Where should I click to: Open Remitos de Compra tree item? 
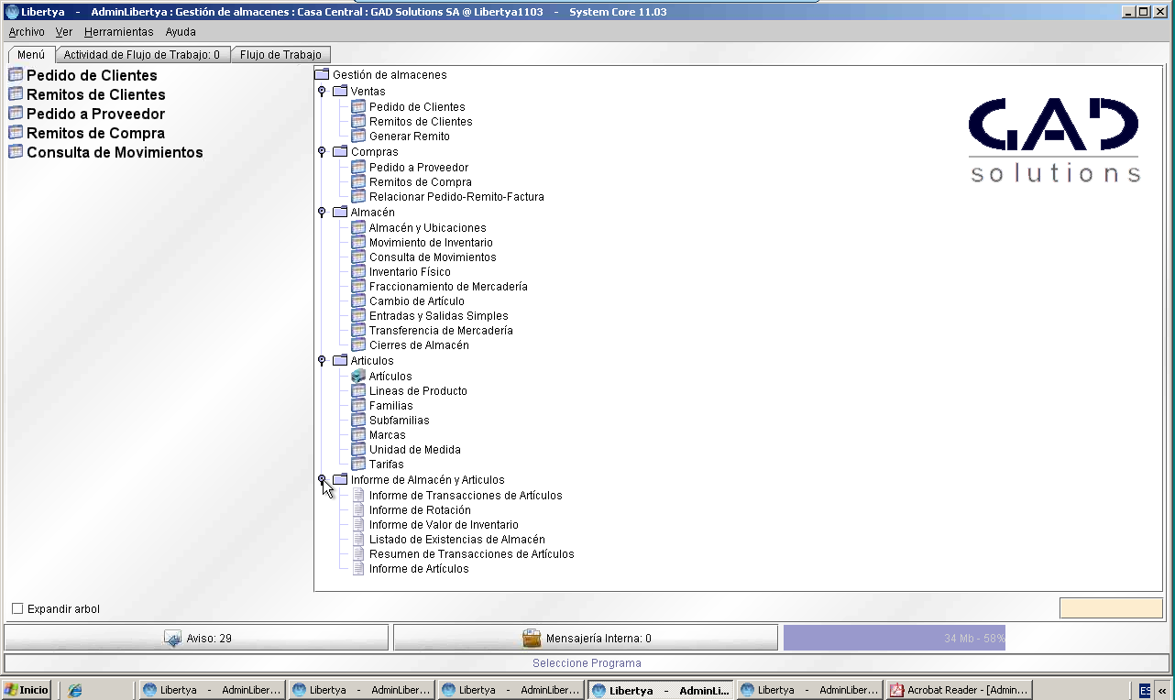point(421,182)
